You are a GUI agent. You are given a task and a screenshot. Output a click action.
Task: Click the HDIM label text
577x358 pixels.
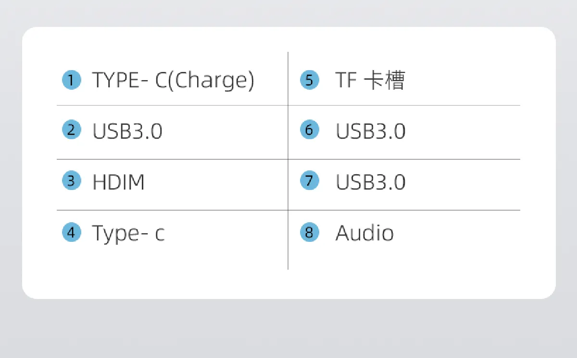coord(118,182)
